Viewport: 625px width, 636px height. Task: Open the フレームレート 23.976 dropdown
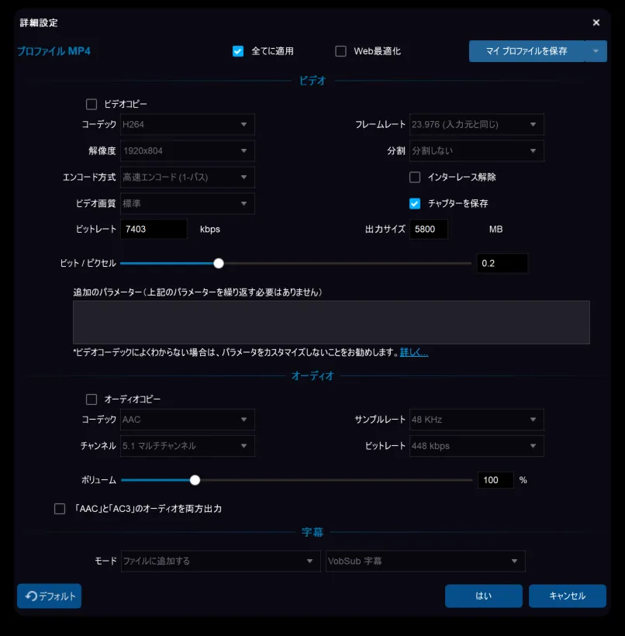click(x=477, y=125)
